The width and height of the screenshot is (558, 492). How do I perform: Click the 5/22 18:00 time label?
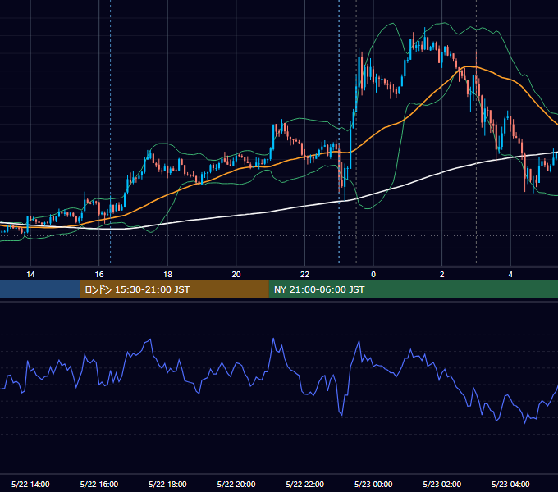pyautogui.click(x=167, y=484)
